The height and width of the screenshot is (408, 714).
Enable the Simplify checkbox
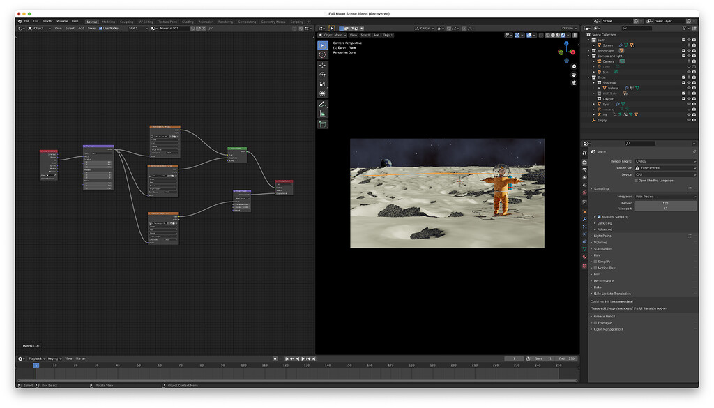(595, 262)
